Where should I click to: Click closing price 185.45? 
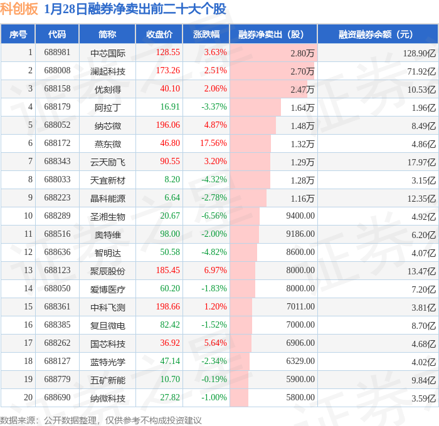coord(167,271)
